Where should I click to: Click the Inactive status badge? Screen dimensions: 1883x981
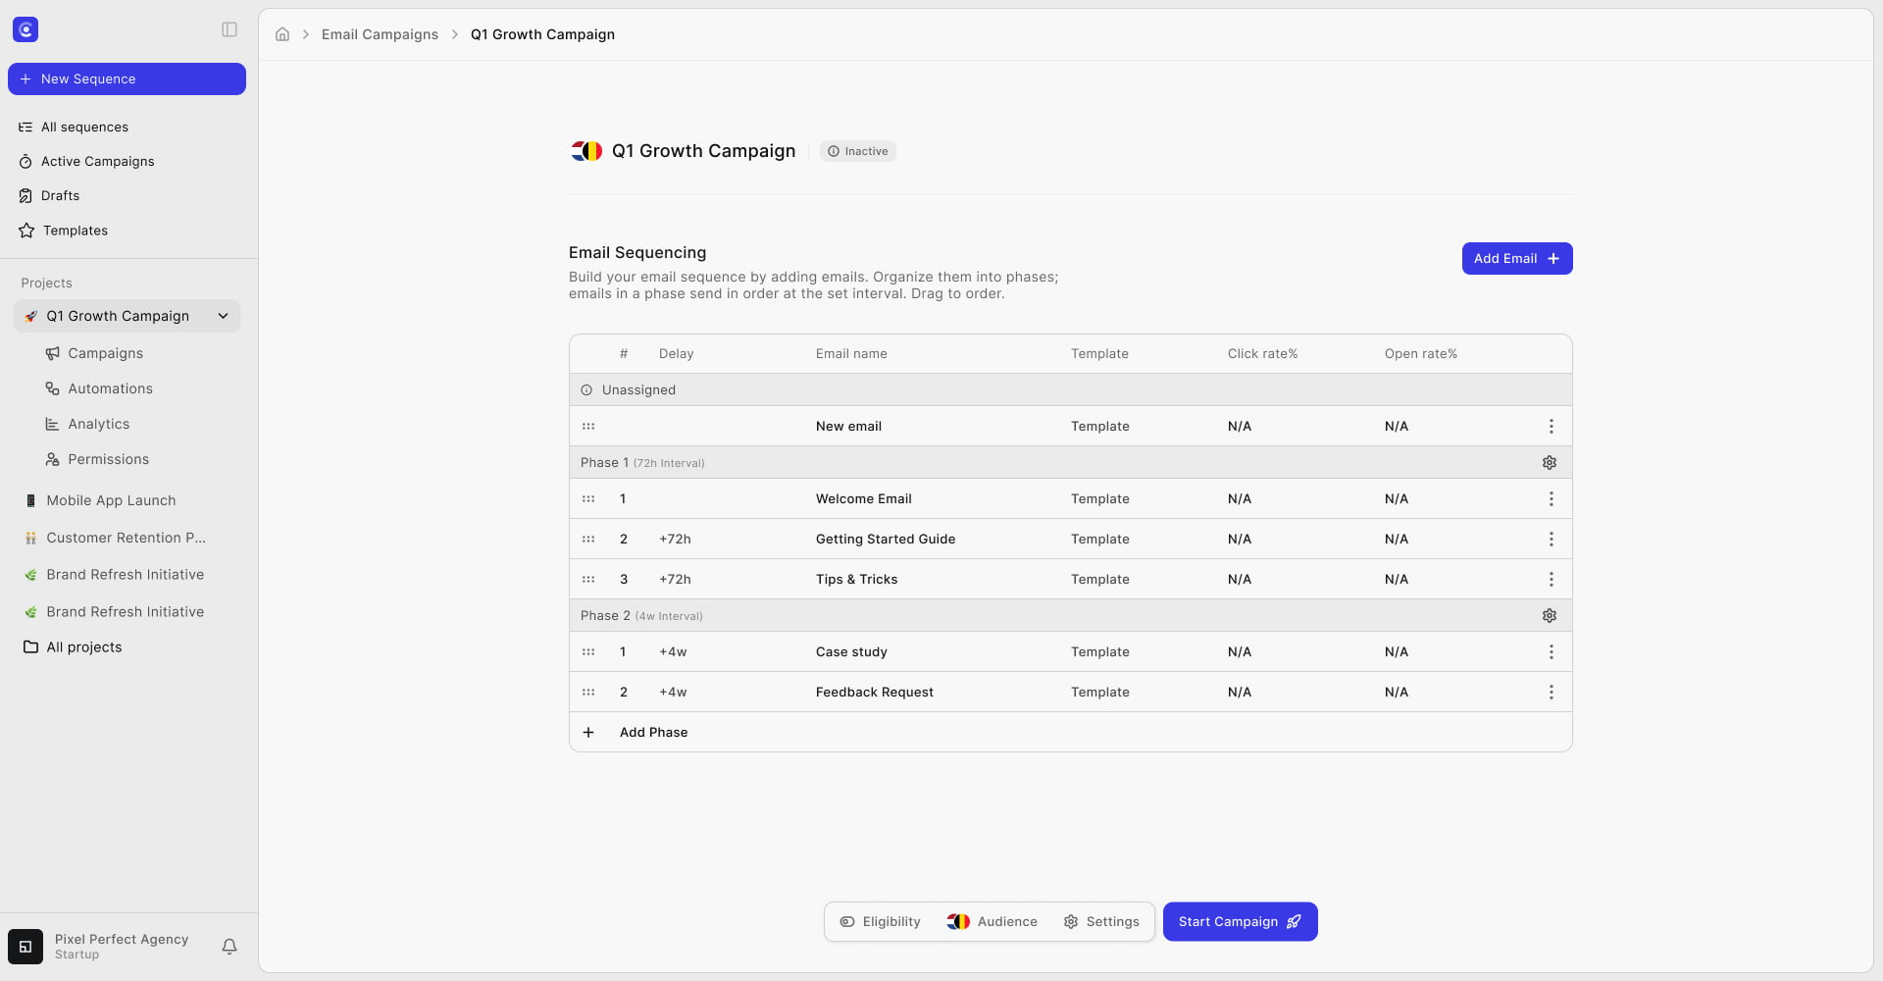click(x=857, y=151)
